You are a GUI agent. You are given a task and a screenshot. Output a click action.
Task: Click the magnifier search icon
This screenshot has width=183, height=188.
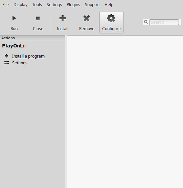coord(146,22)
